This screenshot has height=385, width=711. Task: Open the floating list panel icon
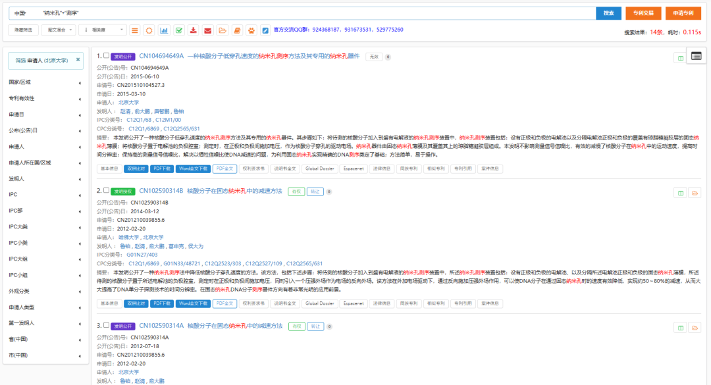696,57
